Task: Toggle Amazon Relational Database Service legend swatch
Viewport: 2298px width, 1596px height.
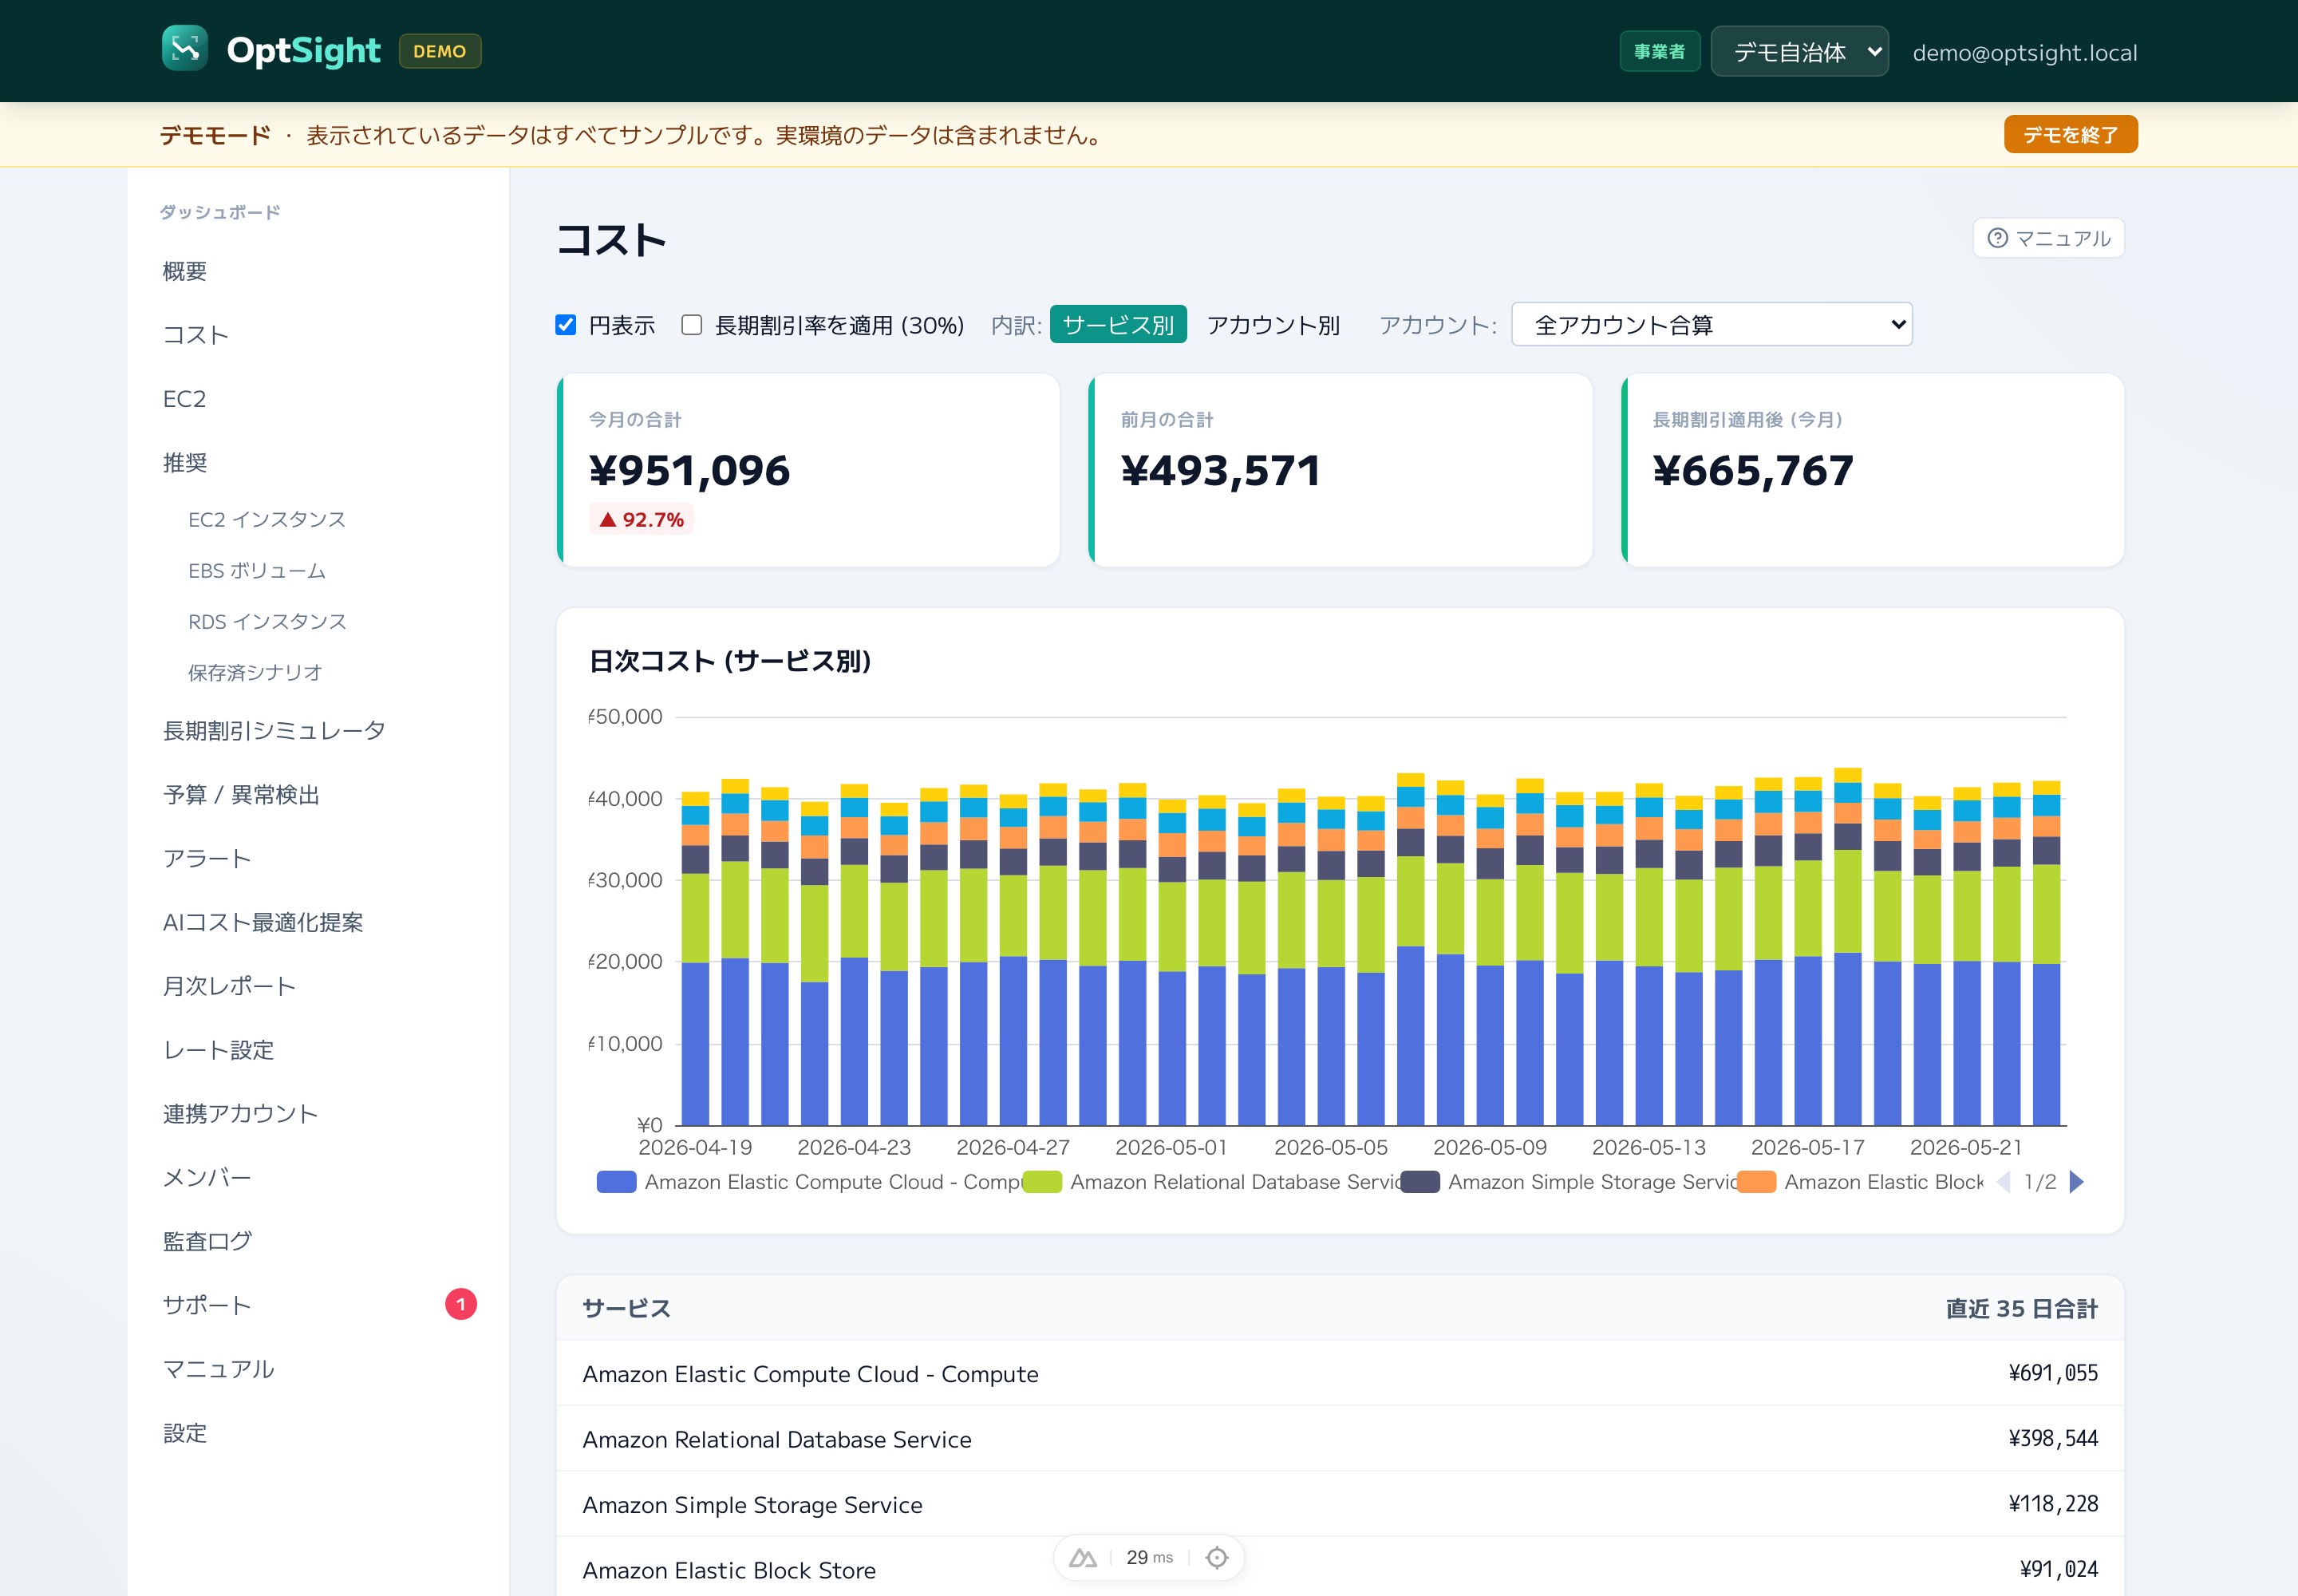Action: (x=1042, y=1182)
